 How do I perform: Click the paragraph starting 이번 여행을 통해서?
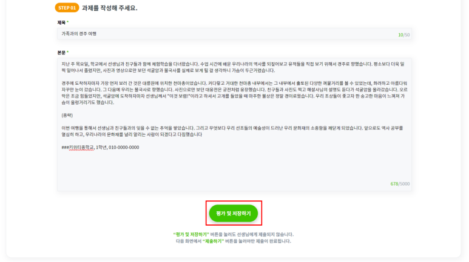tap(232, 131)
